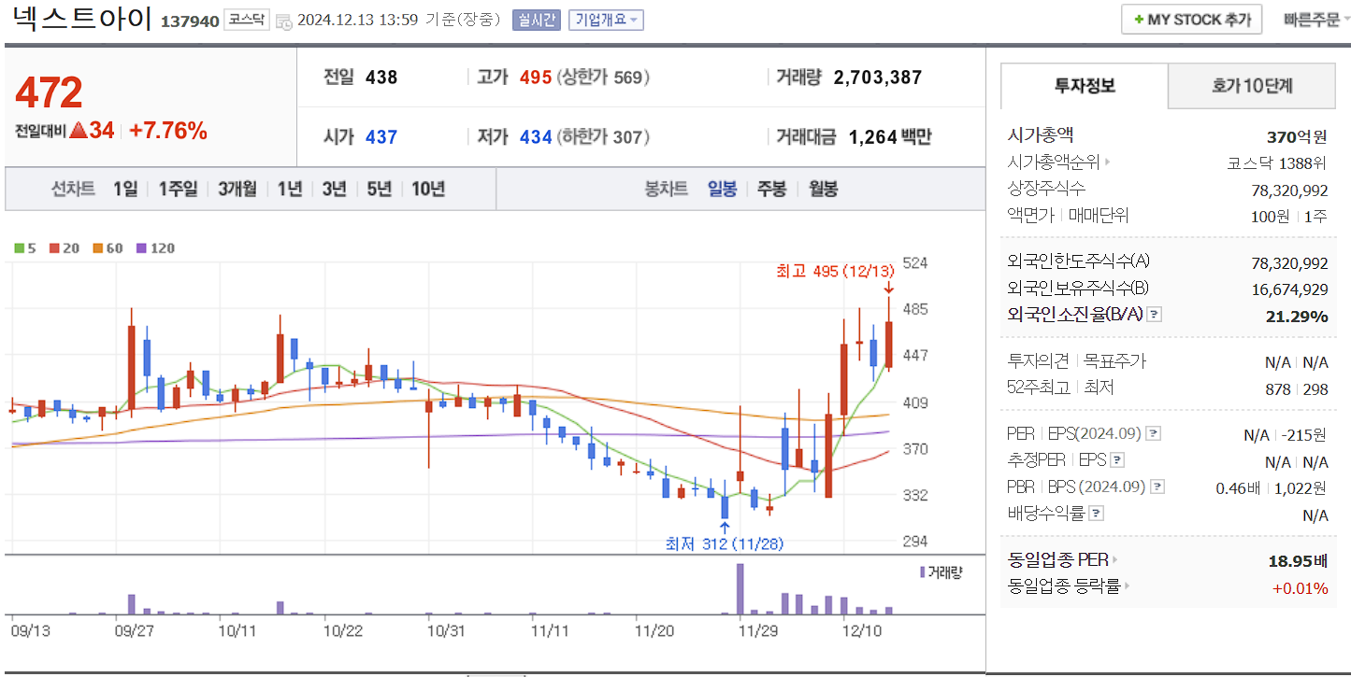1351x677 pixels.
Task: Open the 추정PER EPS help icon
Action: pos(1117,458)
